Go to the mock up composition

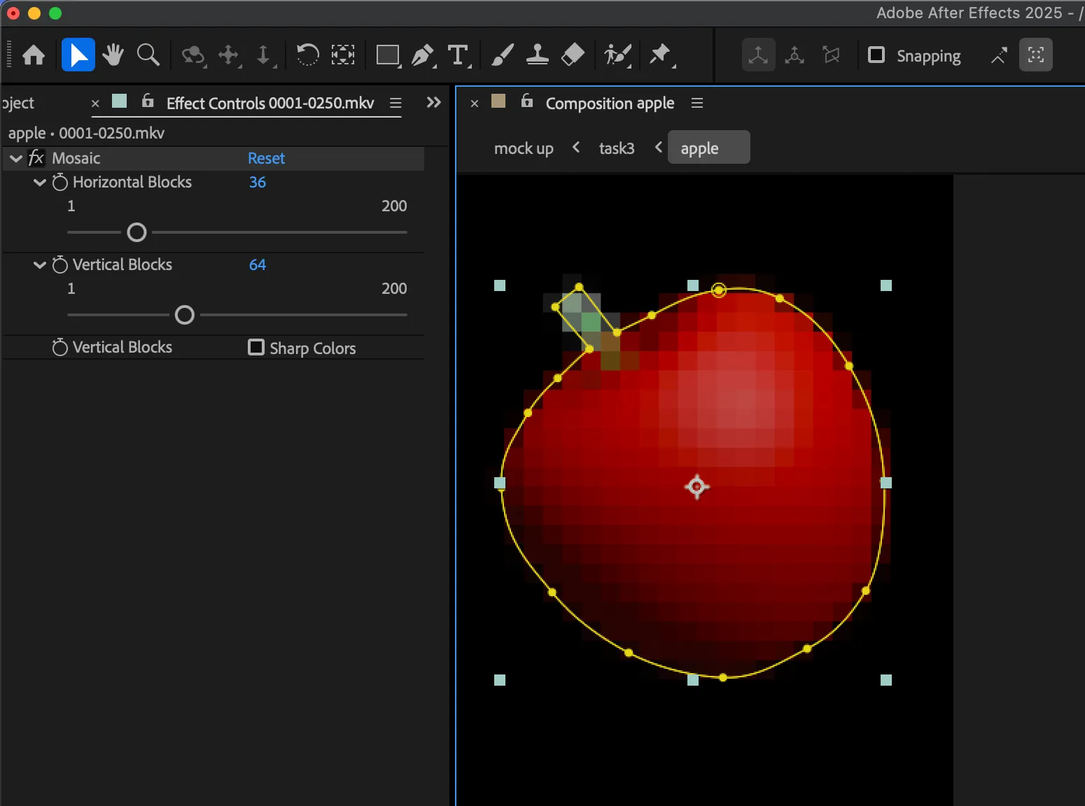524,148
